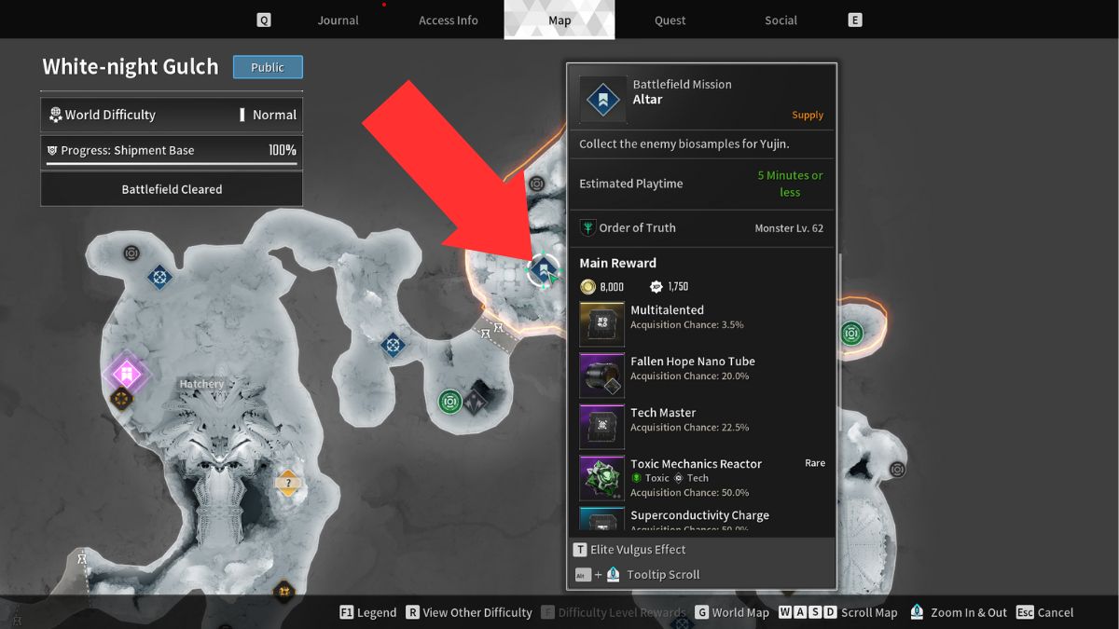Select the blue crosshair marker beside top-left grey circle

click(x=160, y=277)
